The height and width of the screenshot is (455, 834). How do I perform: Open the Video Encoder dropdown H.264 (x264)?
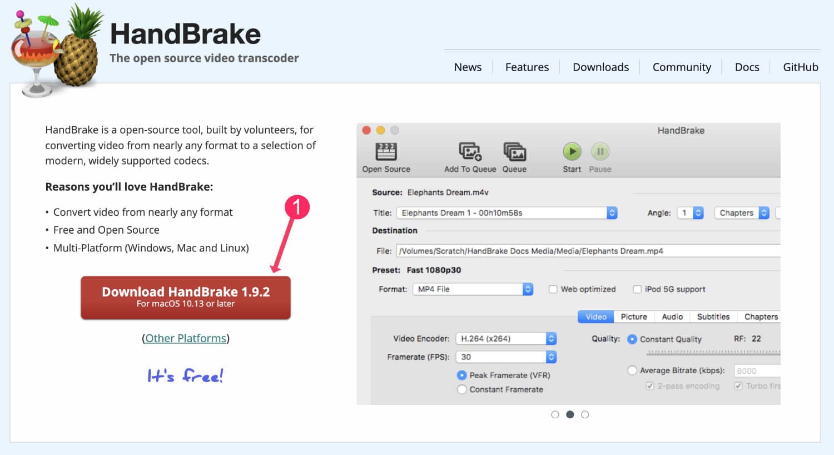point(505,339)
